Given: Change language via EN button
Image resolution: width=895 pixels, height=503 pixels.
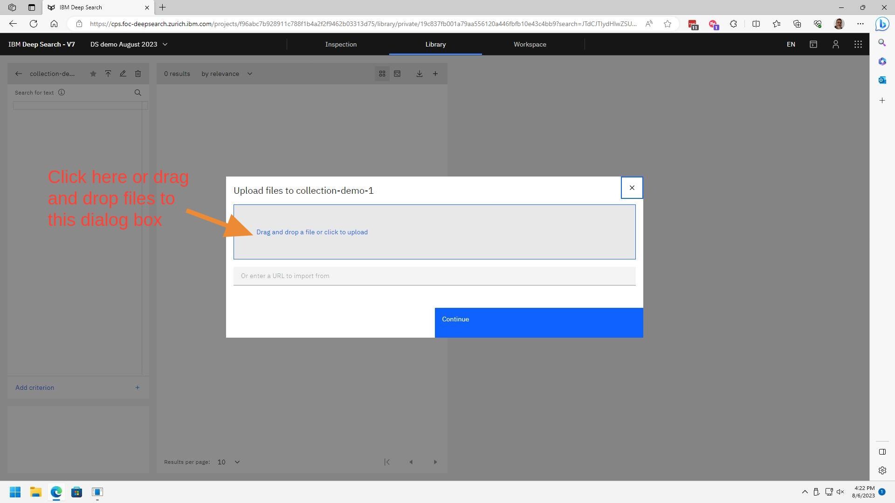Looking at the screenshot, I should coord(791,44).
